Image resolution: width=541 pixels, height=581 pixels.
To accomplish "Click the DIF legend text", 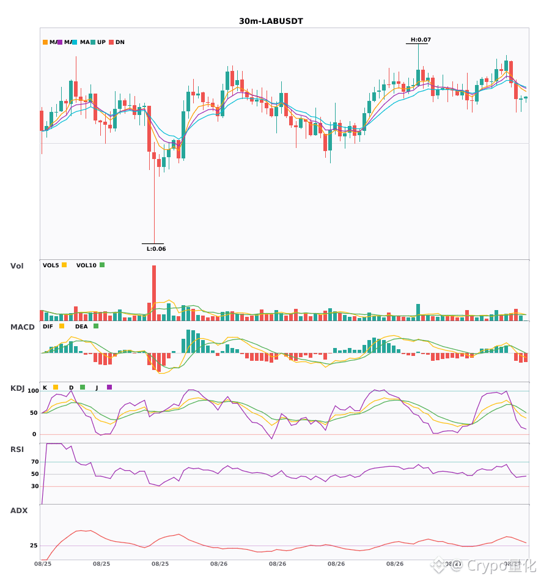I will (x=48, y=327).
